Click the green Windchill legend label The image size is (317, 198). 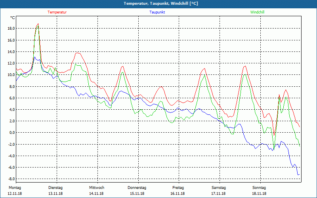click(257, 12)
